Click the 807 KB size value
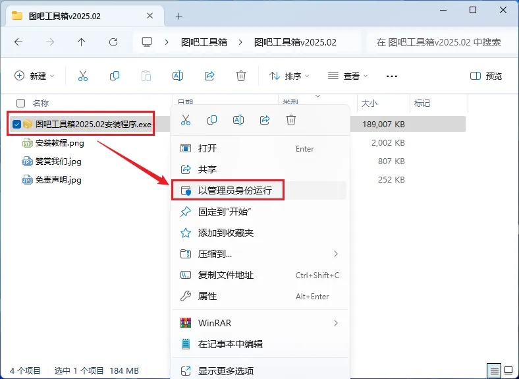519x379 pixels. point(391,161)
